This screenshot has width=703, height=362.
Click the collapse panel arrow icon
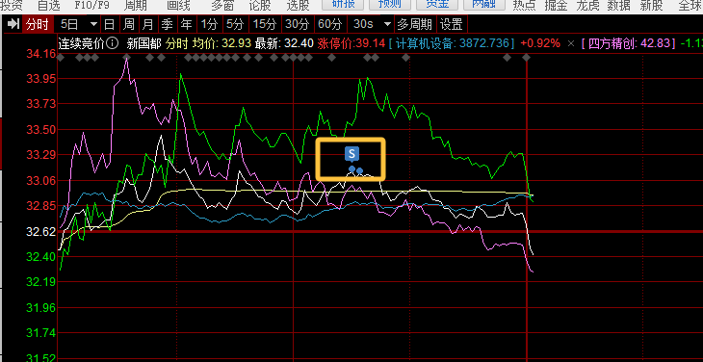click(13, 24)
